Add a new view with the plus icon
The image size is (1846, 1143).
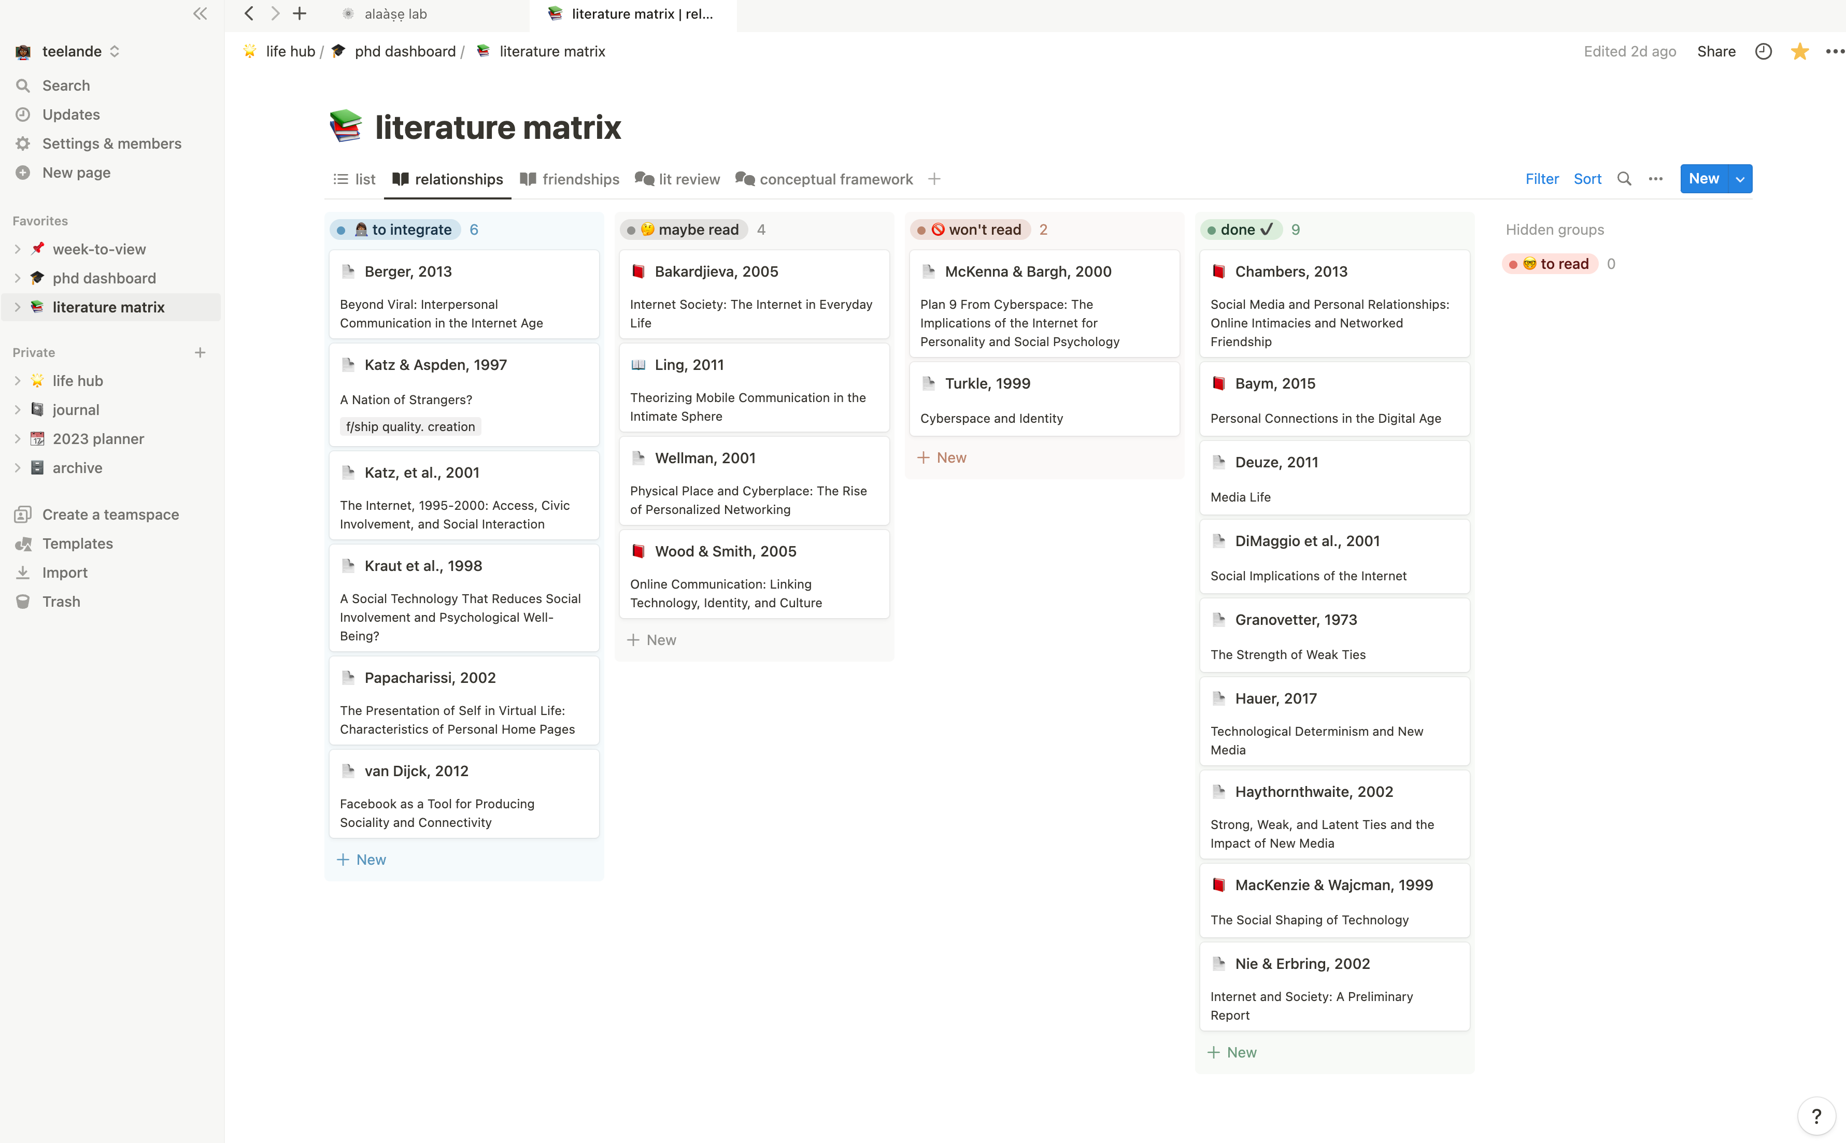pyautogui.click(x=934, y=179)
